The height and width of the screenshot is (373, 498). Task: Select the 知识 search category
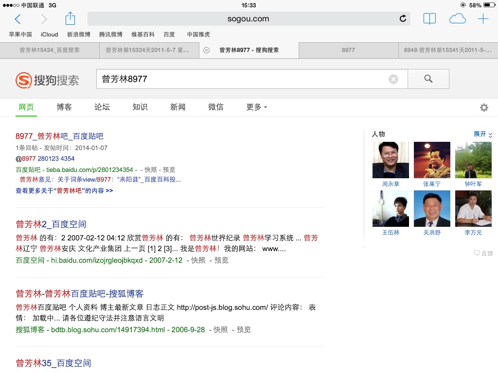[140, 107]
